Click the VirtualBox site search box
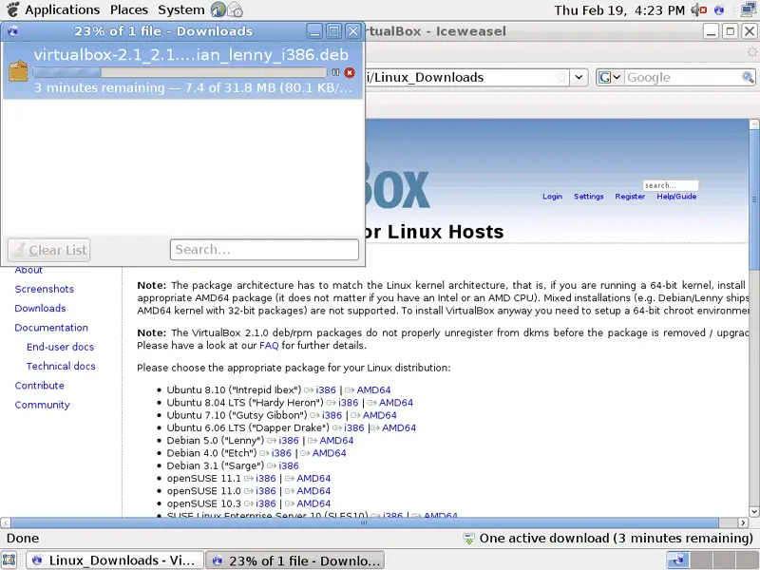The height and width of the screenshot is (570, 760). click(x=671, y=185)
